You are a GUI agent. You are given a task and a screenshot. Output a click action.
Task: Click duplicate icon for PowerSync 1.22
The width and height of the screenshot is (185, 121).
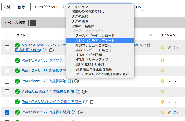point(74,112)
